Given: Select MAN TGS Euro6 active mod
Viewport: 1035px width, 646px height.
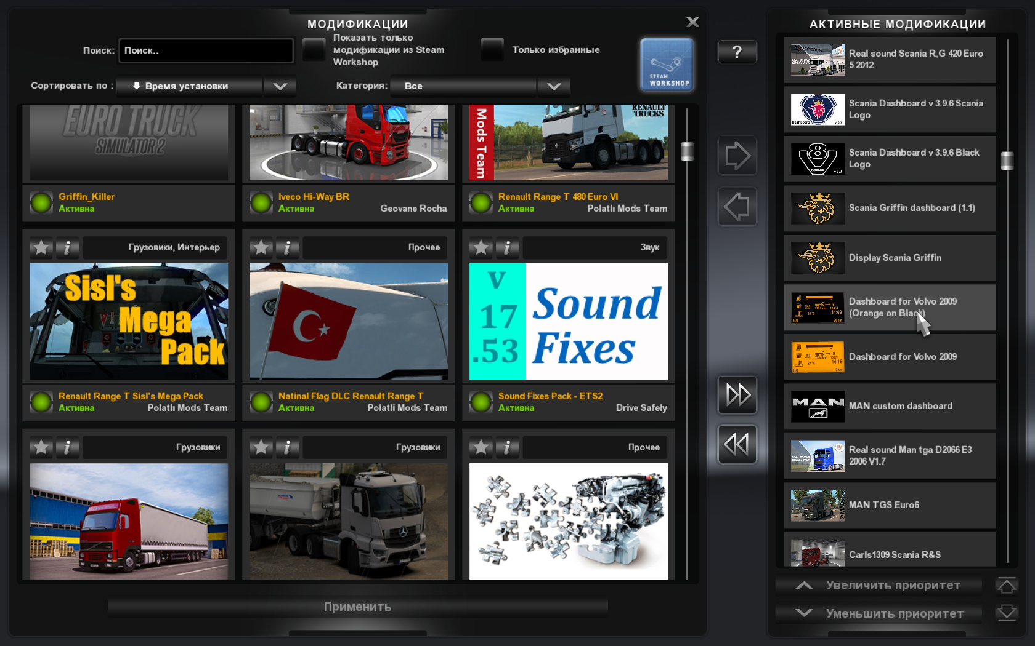Looking at the screenshot, I should 890,506.
